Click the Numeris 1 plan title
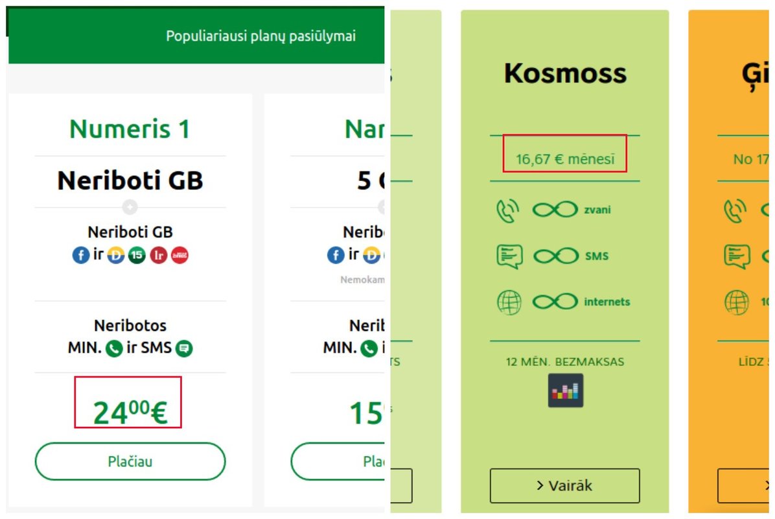This screenshot has height=519, width=775. click(130, 129)
